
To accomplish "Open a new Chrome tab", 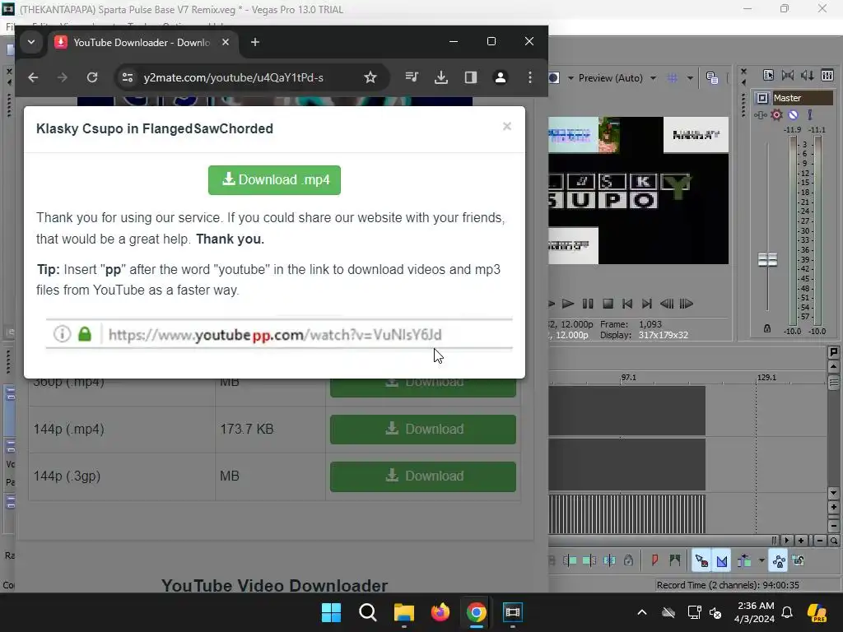I will [255, 42].
